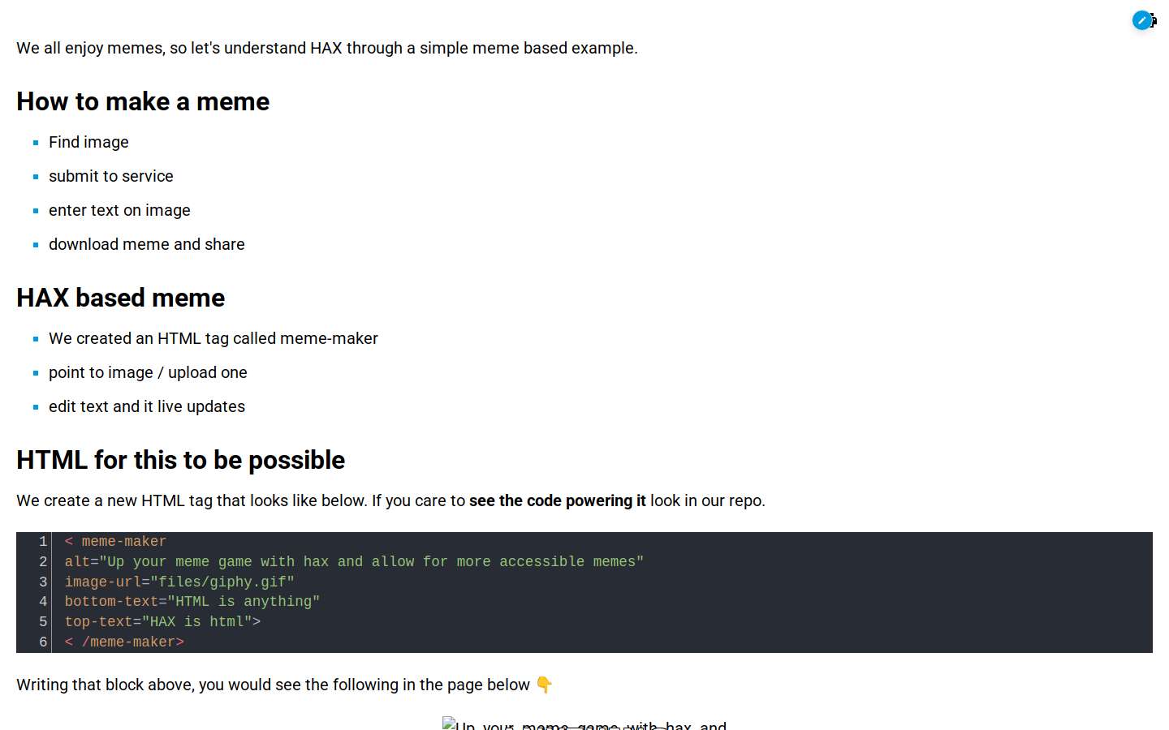Click 'We created an HTML tag' bullet
Image resolution: width=1169 pixels, height=730 pixels.
[214, 338]
